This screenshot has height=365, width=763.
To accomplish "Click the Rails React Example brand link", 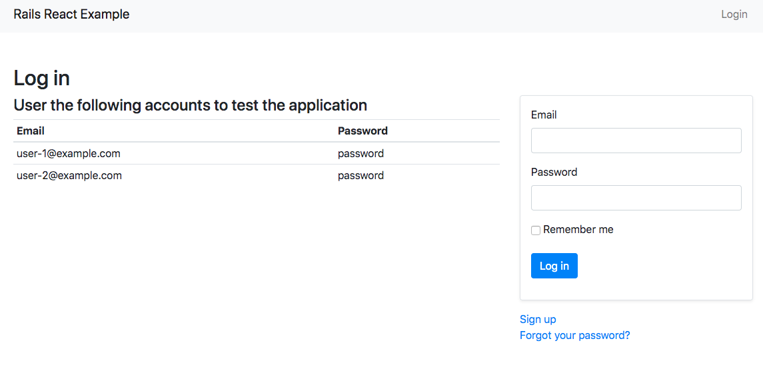I will click(71, 14).
